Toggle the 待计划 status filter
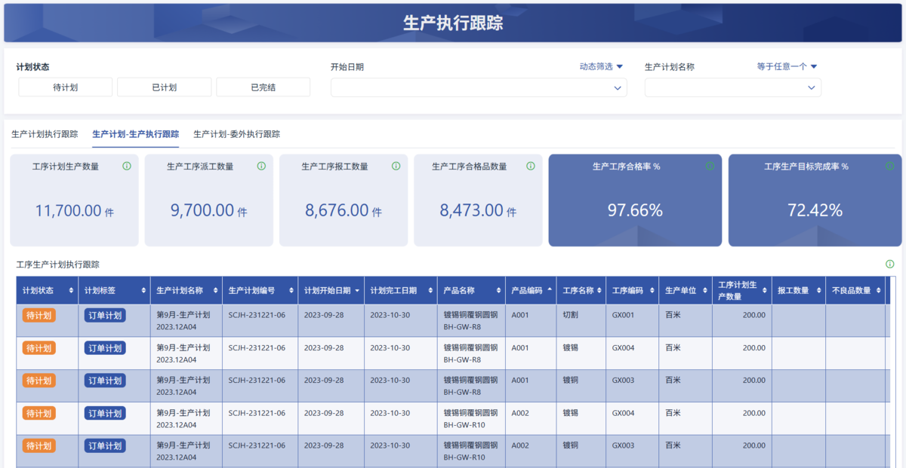 click(x=65, y=87)
